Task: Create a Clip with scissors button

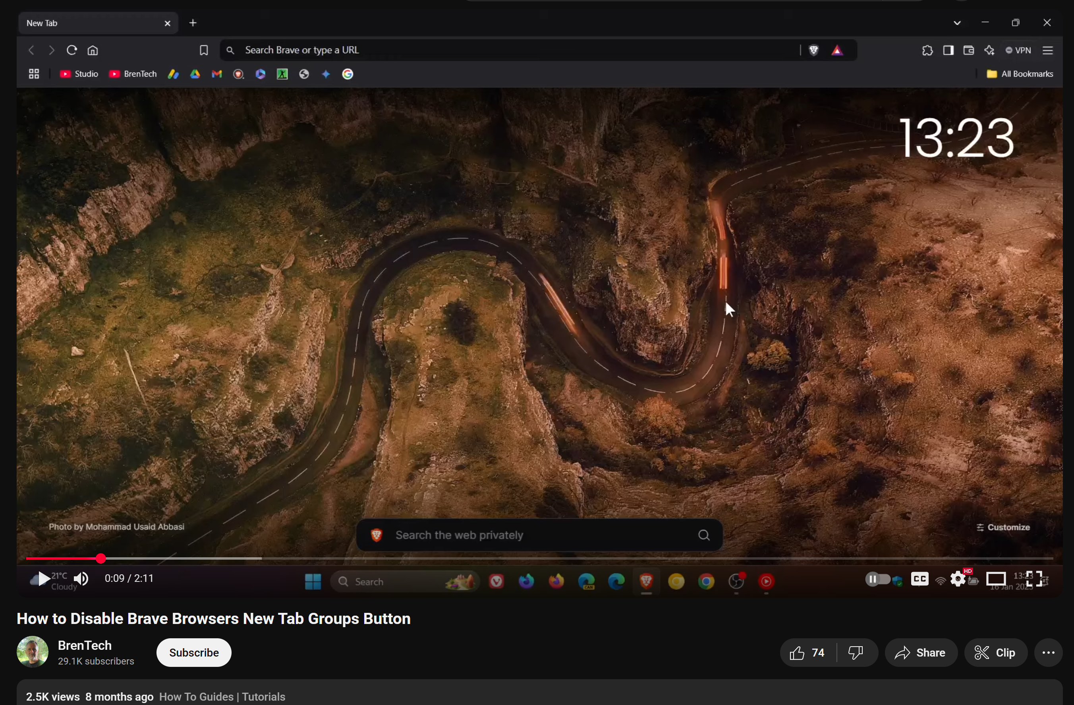Action: tap(995, 653)
